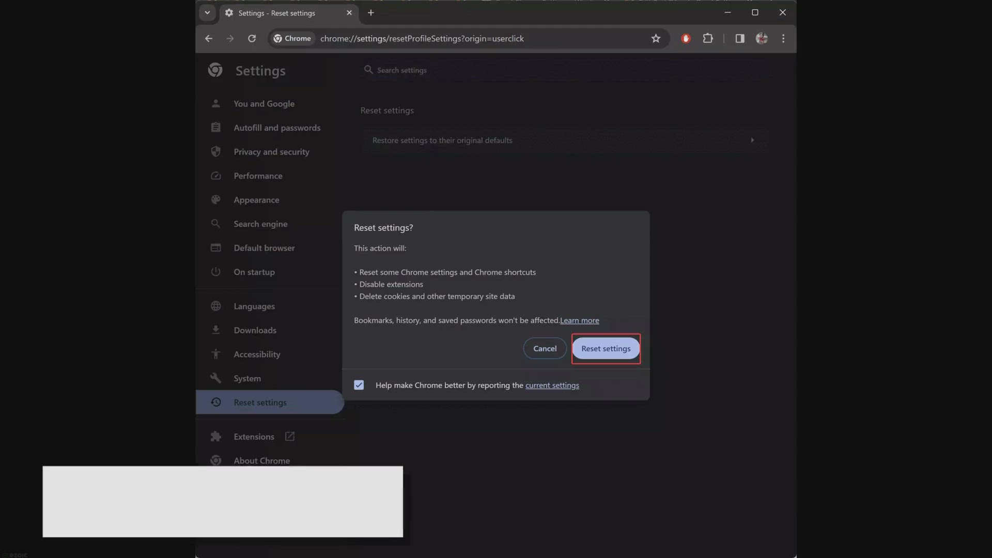Open the current settings link
Image resolution: width=992 pixels, height=558 pixels.
[552, 385]
